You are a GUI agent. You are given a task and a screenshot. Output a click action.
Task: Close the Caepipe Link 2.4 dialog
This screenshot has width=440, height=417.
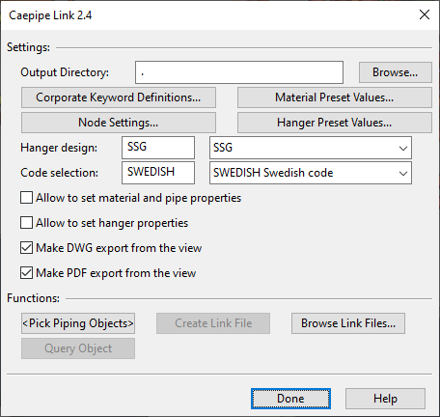click(x=425, y=14)
